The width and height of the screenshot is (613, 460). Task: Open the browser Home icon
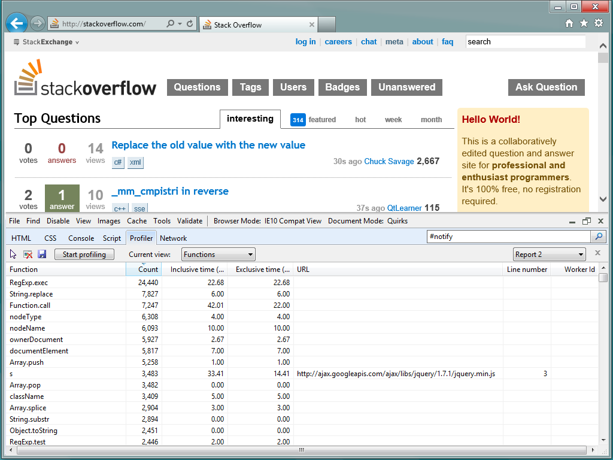click(569, 23)
